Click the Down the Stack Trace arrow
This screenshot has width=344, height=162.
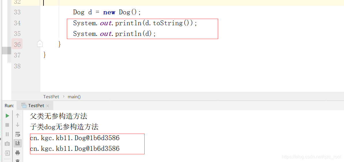click(18, 125)
